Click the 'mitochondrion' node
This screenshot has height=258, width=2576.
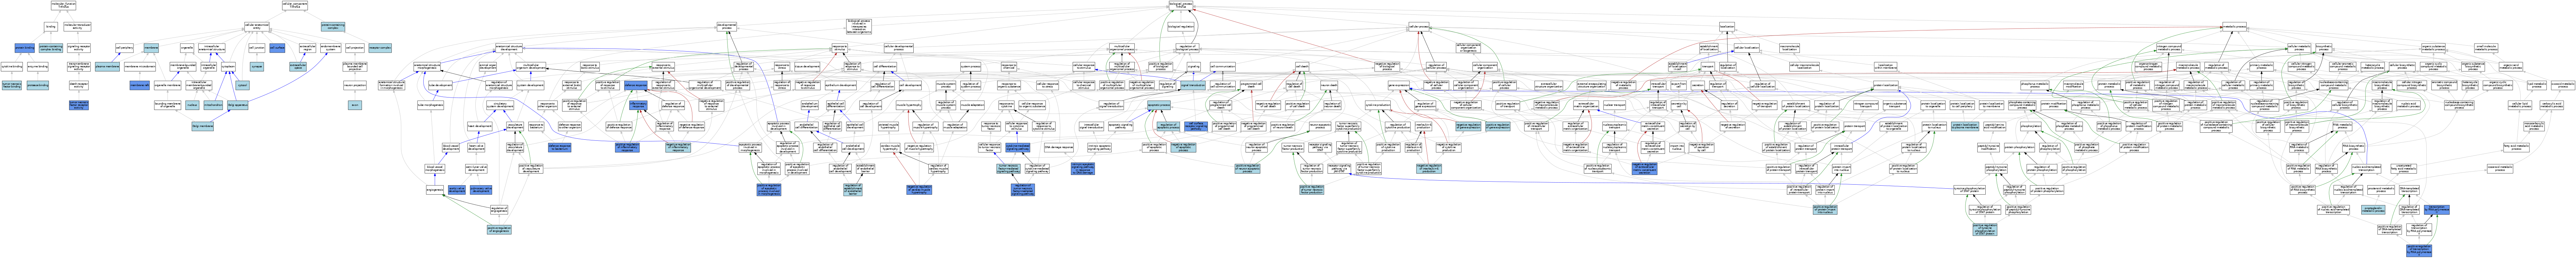[213, 105]
